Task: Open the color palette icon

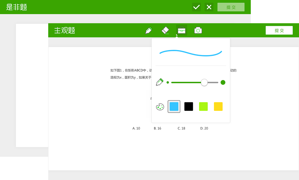Action: [160, 107]
